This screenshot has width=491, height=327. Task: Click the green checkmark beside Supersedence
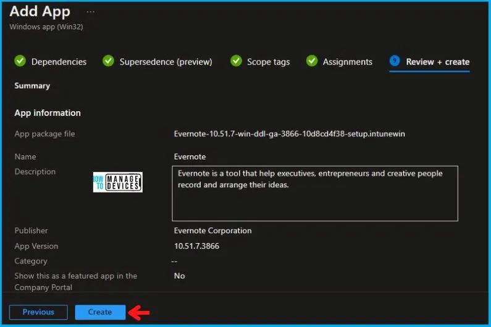tap(108, 60)
